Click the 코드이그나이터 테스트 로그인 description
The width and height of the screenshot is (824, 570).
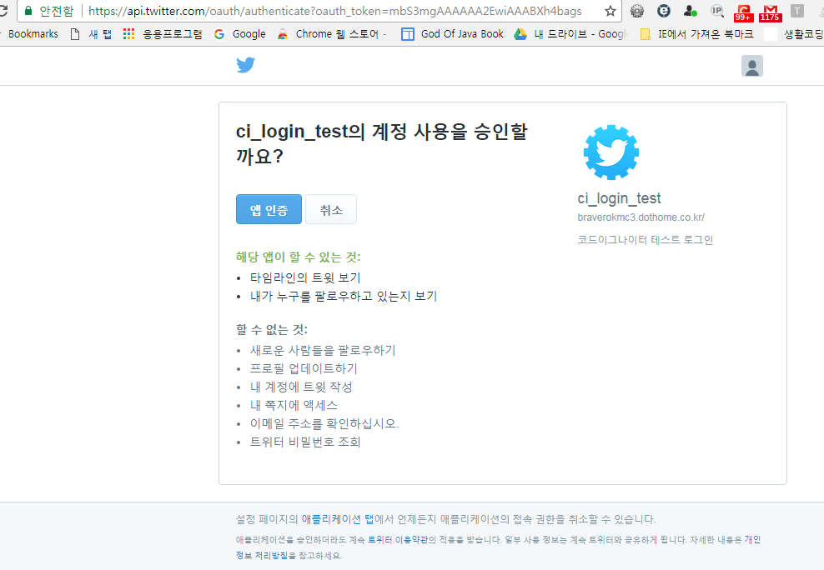pyautogui.click(x=646, y=240)
